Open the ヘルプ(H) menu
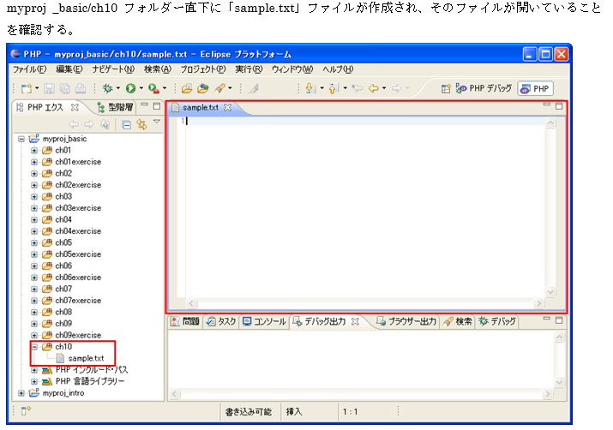Screen dimensions: 613x430 click(x=338, y=69)
